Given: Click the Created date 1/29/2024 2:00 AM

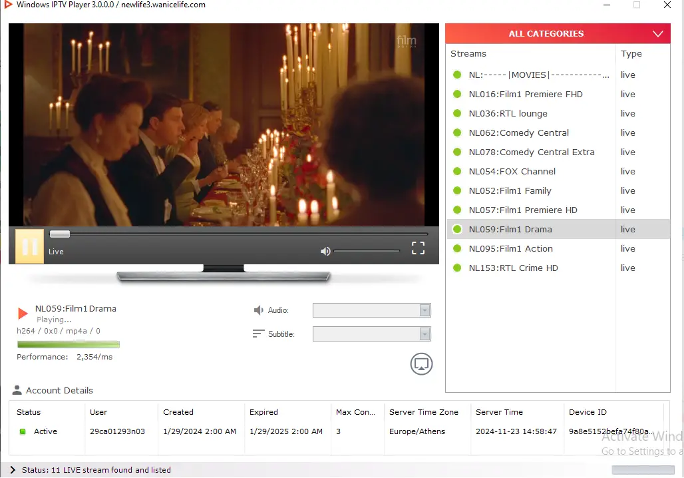Looking at the screenshot, I should click(x=200, y=431).
